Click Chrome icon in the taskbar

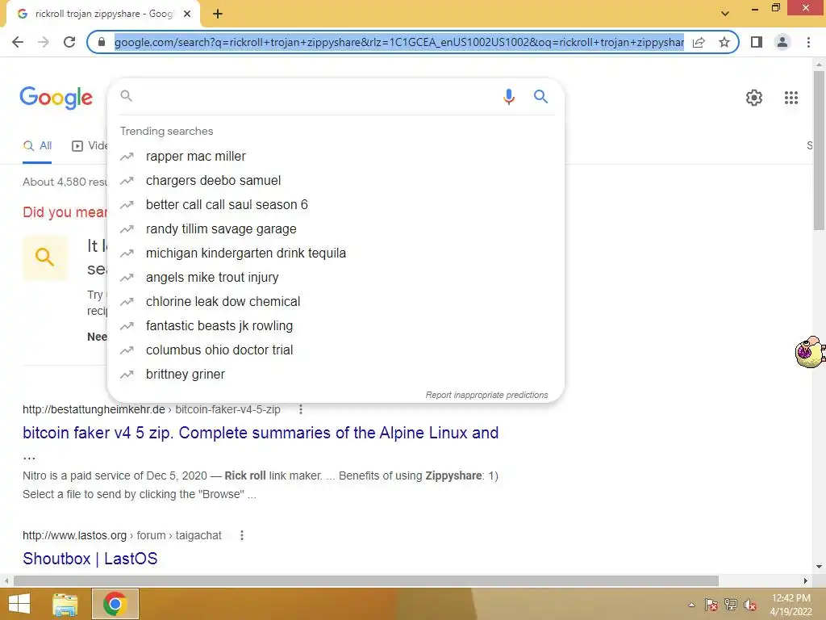115,604
